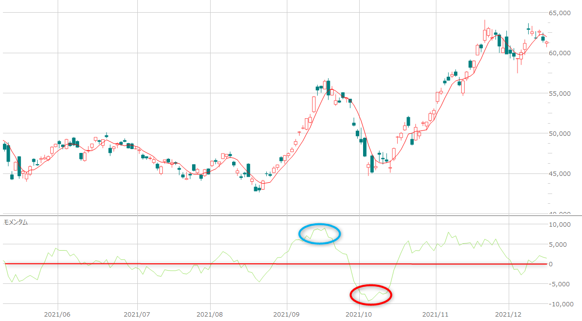Viewport: 582px width, 321px height.
Task: Click the モメンタム panel label
Action: [16, 222]
